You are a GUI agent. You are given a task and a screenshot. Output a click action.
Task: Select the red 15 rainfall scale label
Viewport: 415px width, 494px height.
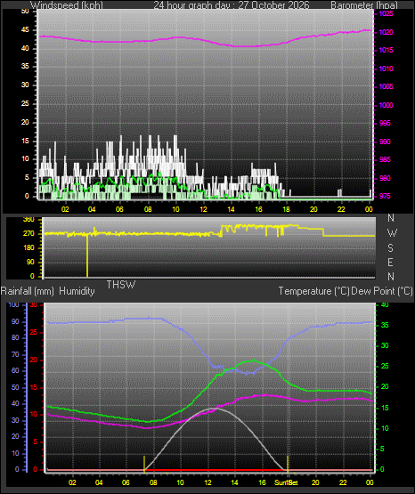click(34, 387)
